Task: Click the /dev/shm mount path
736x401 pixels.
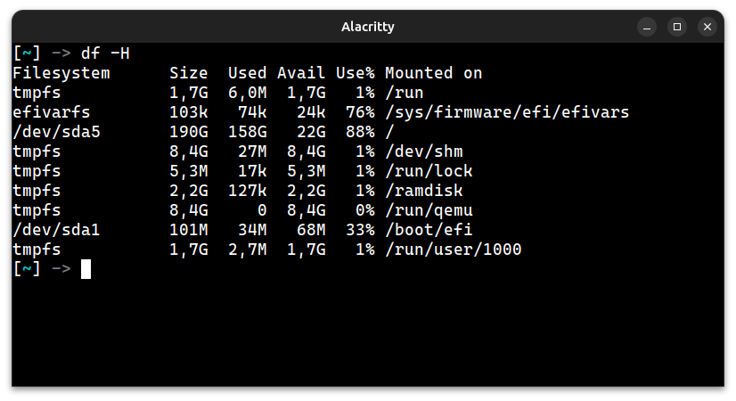Action: tap(424, 151)
